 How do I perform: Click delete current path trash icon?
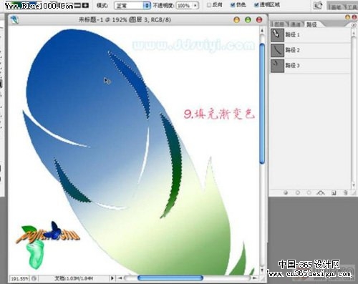(345, 192)
